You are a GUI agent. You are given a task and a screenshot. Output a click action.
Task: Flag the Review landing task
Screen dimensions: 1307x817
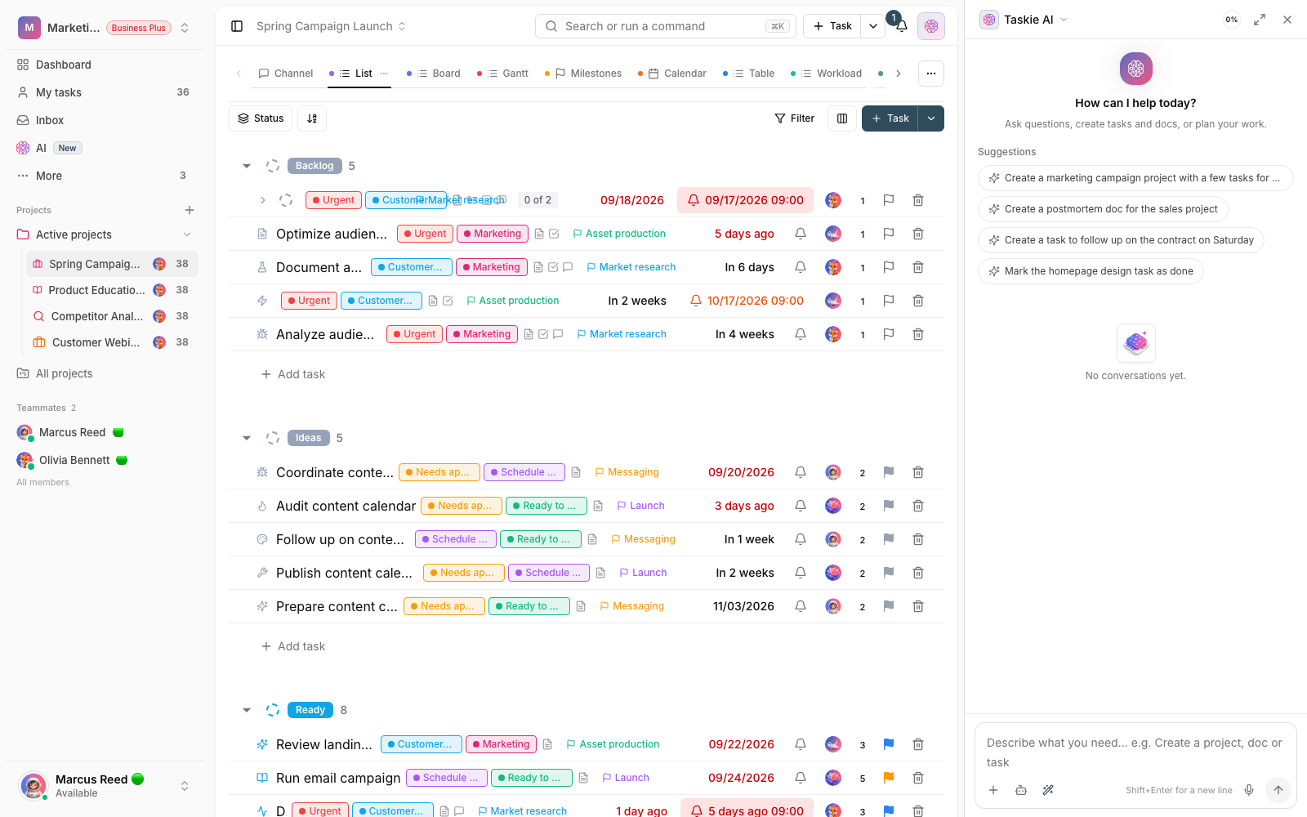point(889,744)
